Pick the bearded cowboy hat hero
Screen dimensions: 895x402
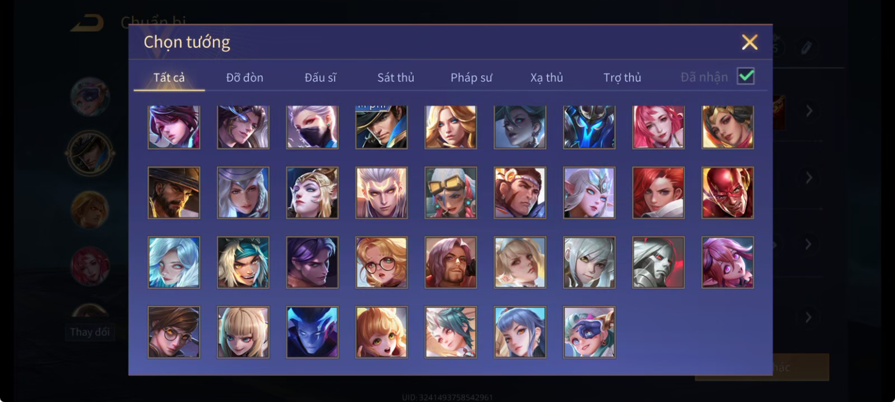tap(174, 193)
